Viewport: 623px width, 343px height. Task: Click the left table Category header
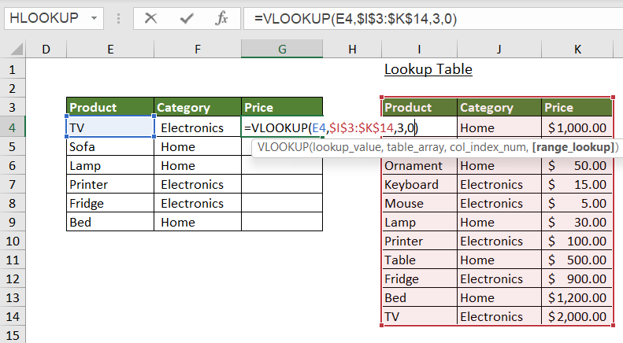(x=198, y=107)
